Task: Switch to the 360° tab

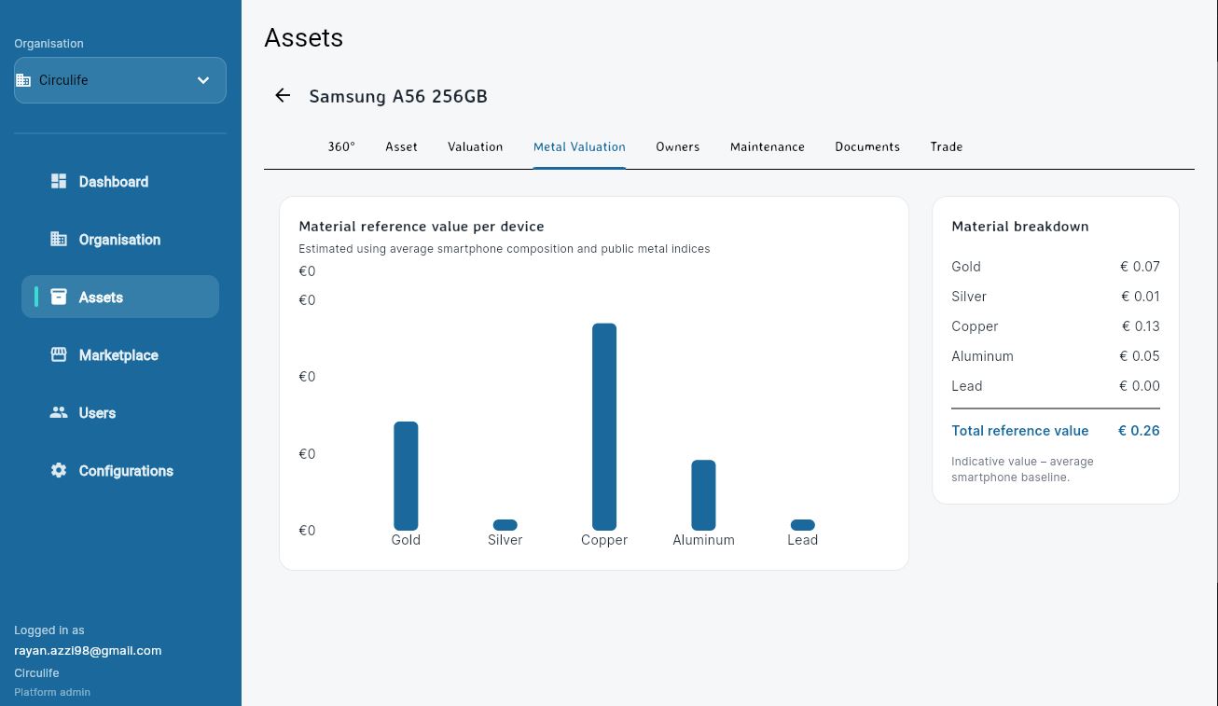Action: [341, 146]
